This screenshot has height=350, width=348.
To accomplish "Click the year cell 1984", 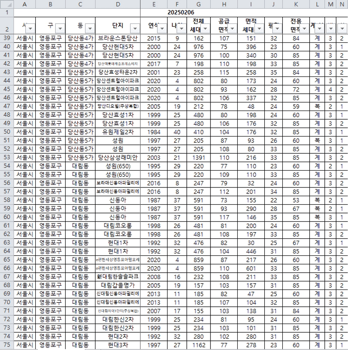I will tap(154, 132).
